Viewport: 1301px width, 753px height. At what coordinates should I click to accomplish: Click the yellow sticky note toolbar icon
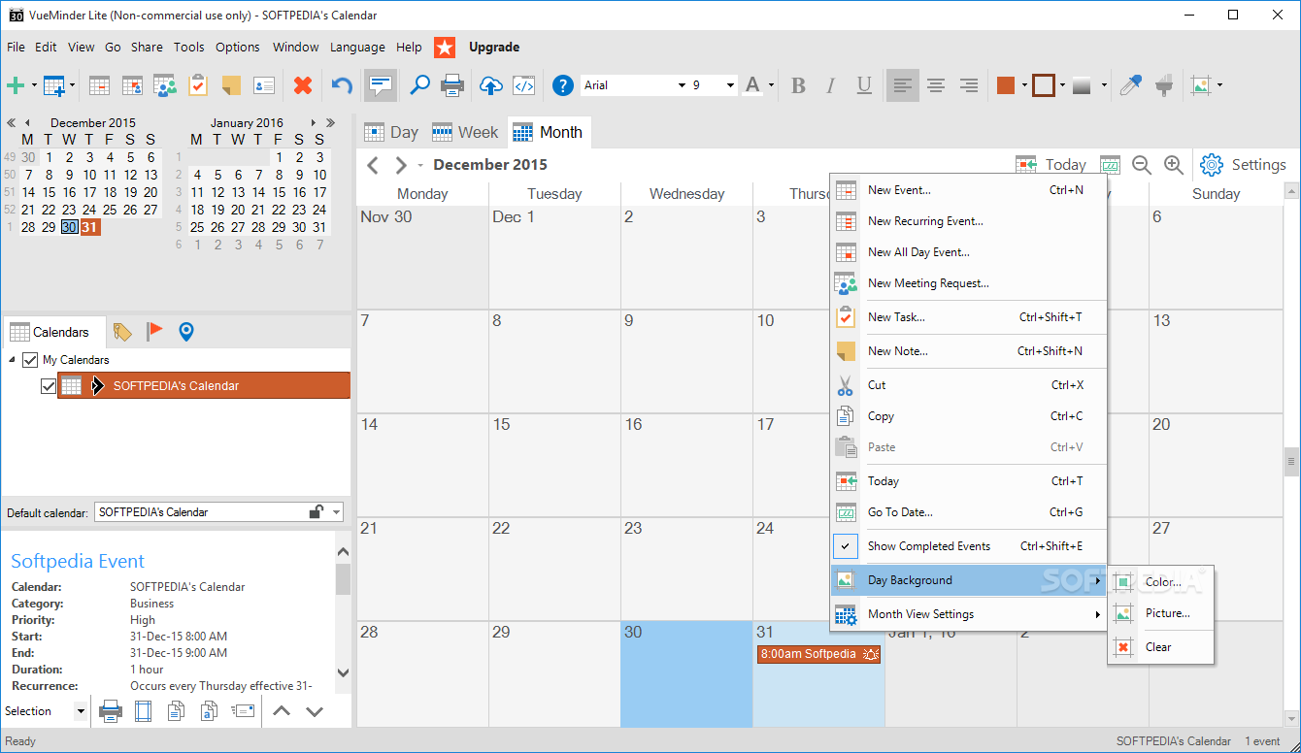pos(231,85)
